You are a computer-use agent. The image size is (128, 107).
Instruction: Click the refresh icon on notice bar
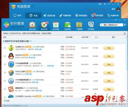pos(125,33)
